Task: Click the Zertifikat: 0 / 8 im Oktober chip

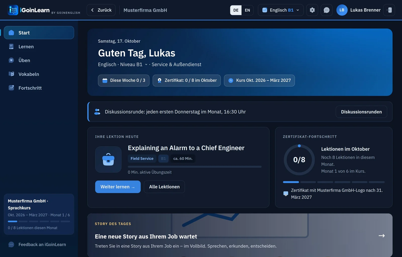Action: 187,80
